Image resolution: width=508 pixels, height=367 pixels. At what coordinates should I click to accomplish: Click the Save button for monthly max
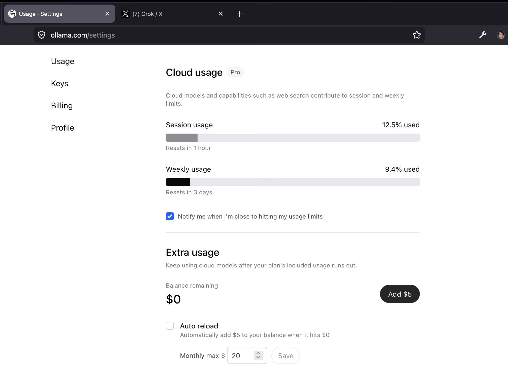[x=286, y=355]
